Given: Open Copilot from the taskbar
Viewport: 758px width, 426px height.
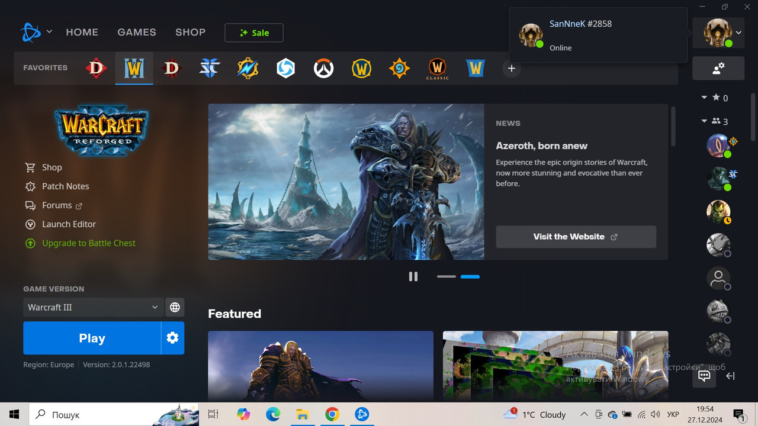Looking at the screenshot, I should click(x=243, y=414).
